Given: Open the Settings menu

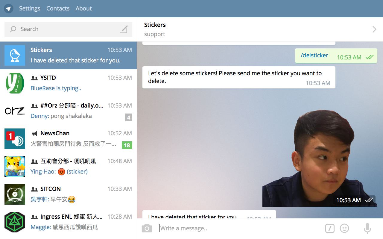Looking at the screenshot, I should tap(30, 8).
